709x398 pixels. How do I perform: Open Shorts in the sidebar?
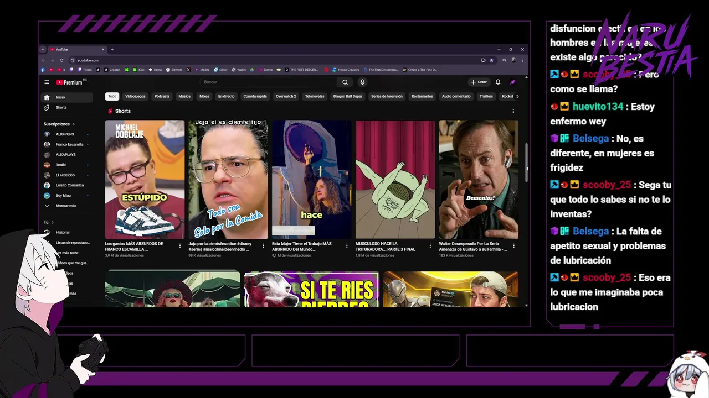pyautogui.click(x=67, y=107)
